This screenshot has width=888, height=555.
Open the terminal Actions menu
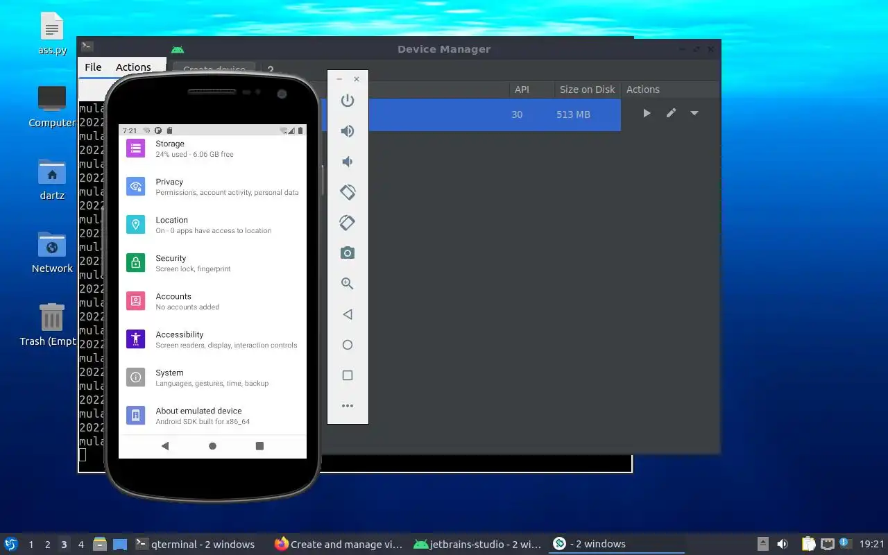click(133, 67)
